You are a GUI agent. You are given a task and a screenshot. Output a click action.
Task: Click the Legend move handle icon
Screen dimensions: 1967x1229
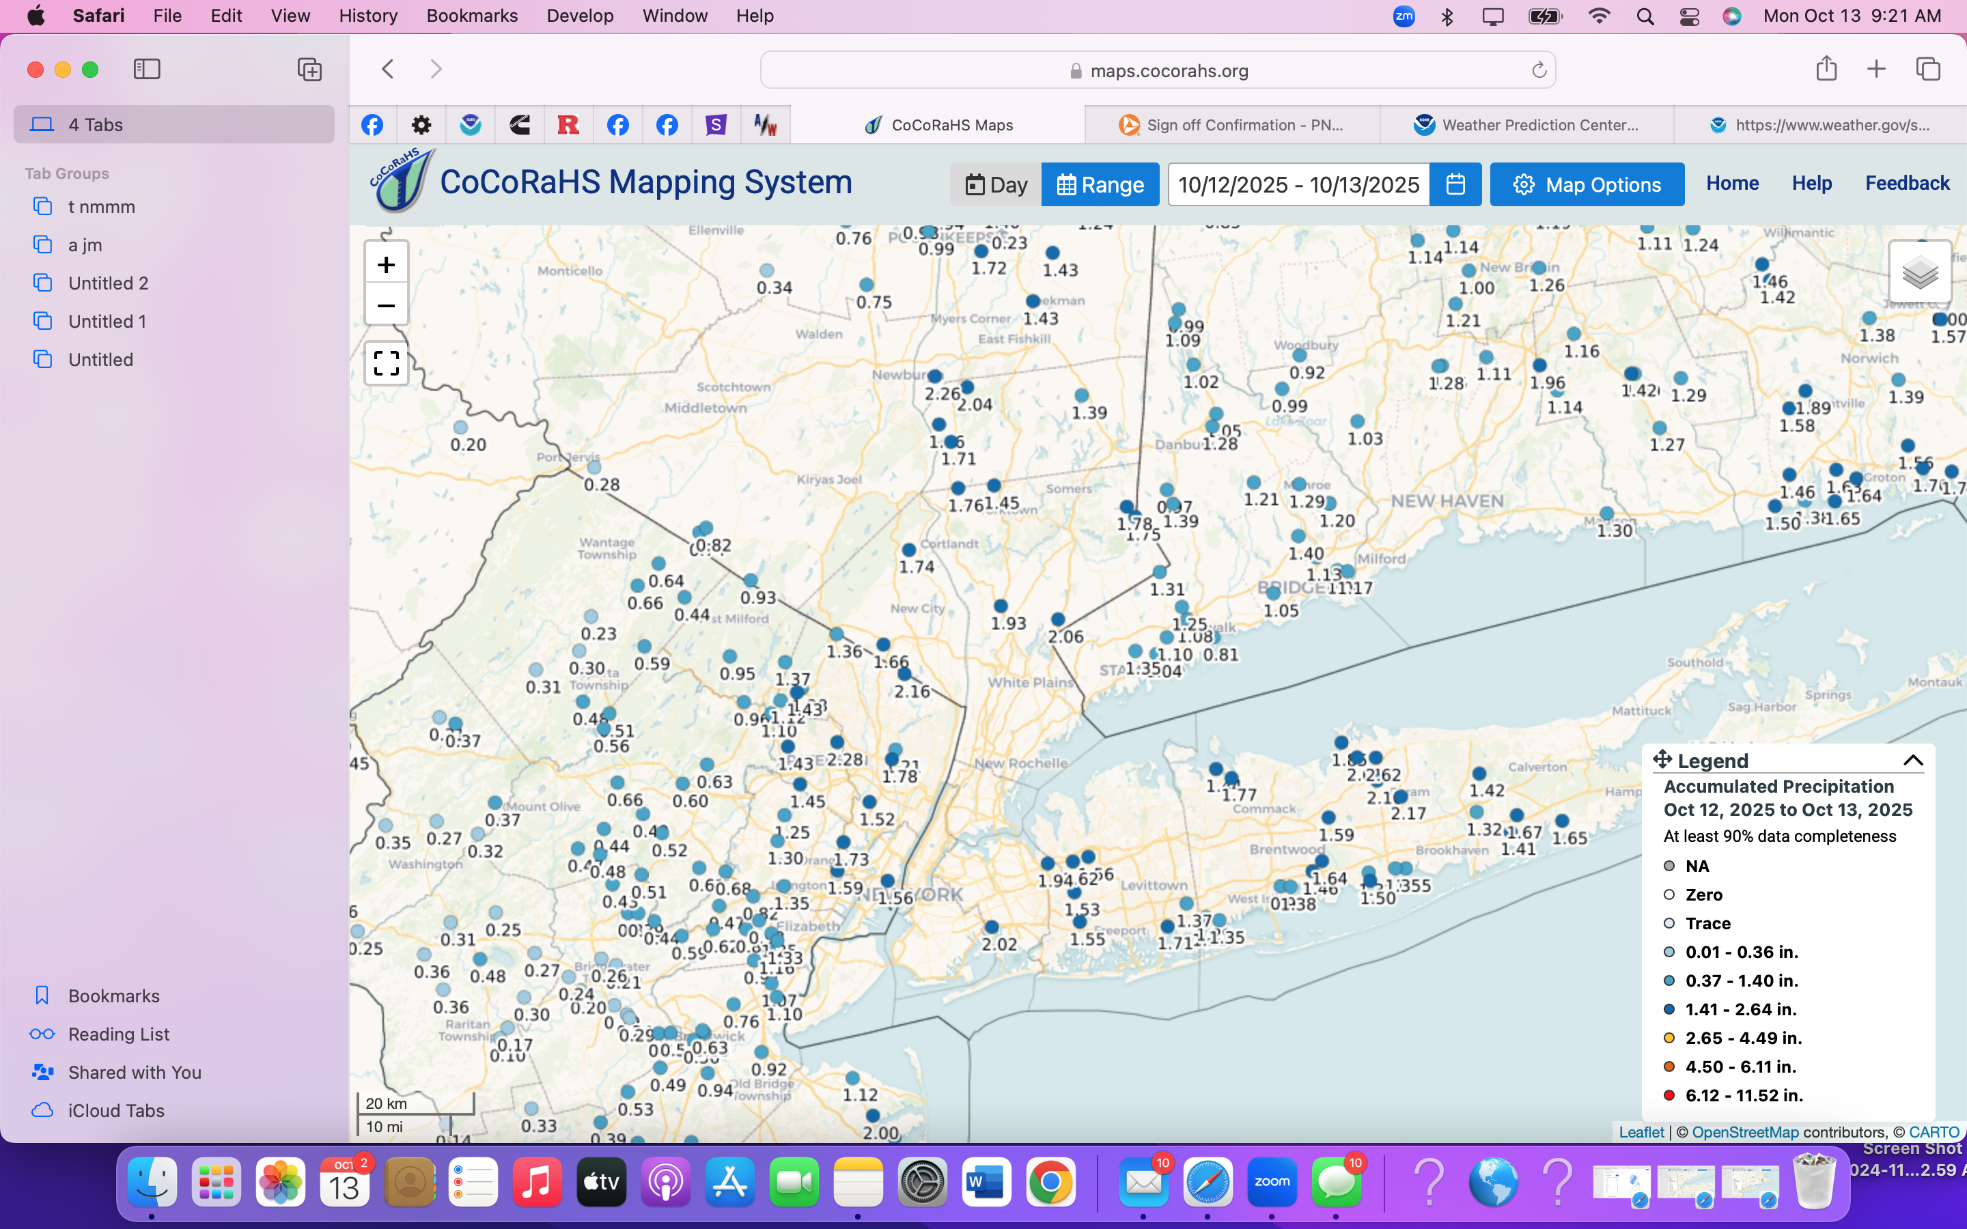pos(1662,759)
